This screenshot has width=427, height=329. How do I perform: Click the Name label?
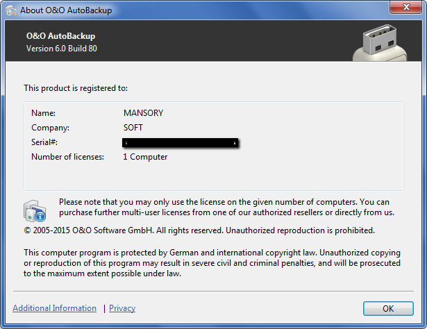click(x=43, y=112)
